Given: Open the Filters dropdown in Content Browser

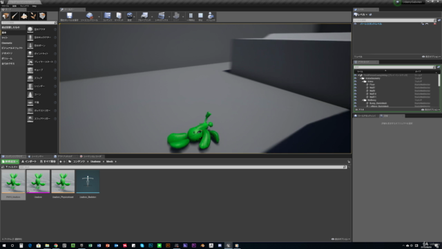Looking at the screenshot, I should (x=11, y=167).
